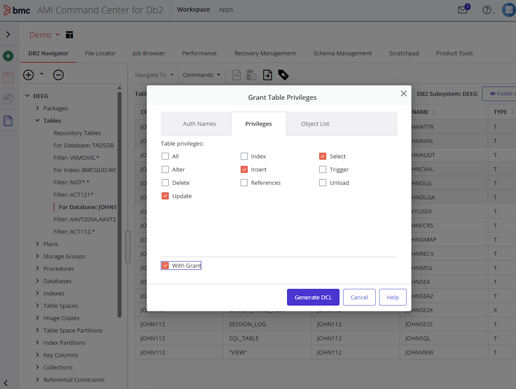Image resolution: width=516 pixels, height=389 pixels.
Task: Click the Cancel button in dialog
Action: [359, 297]
